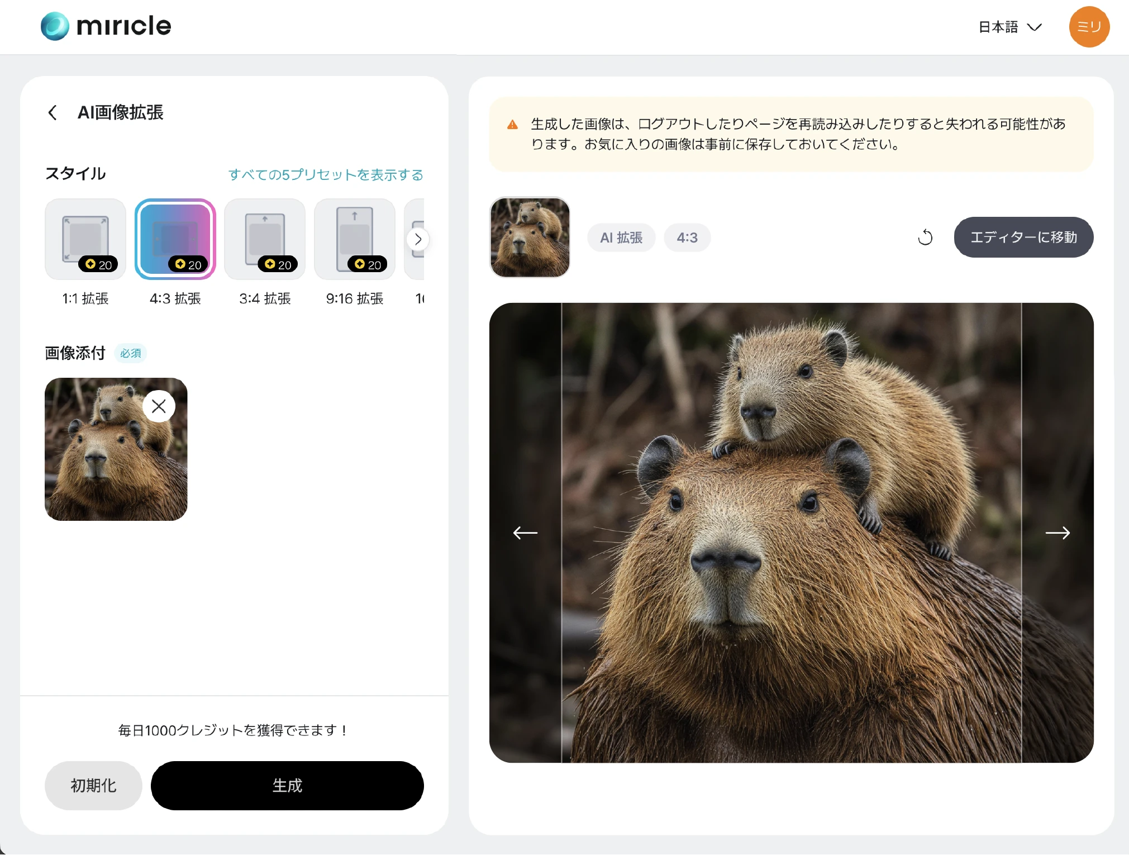Show next result with right arrow

tap(1057, 533)
